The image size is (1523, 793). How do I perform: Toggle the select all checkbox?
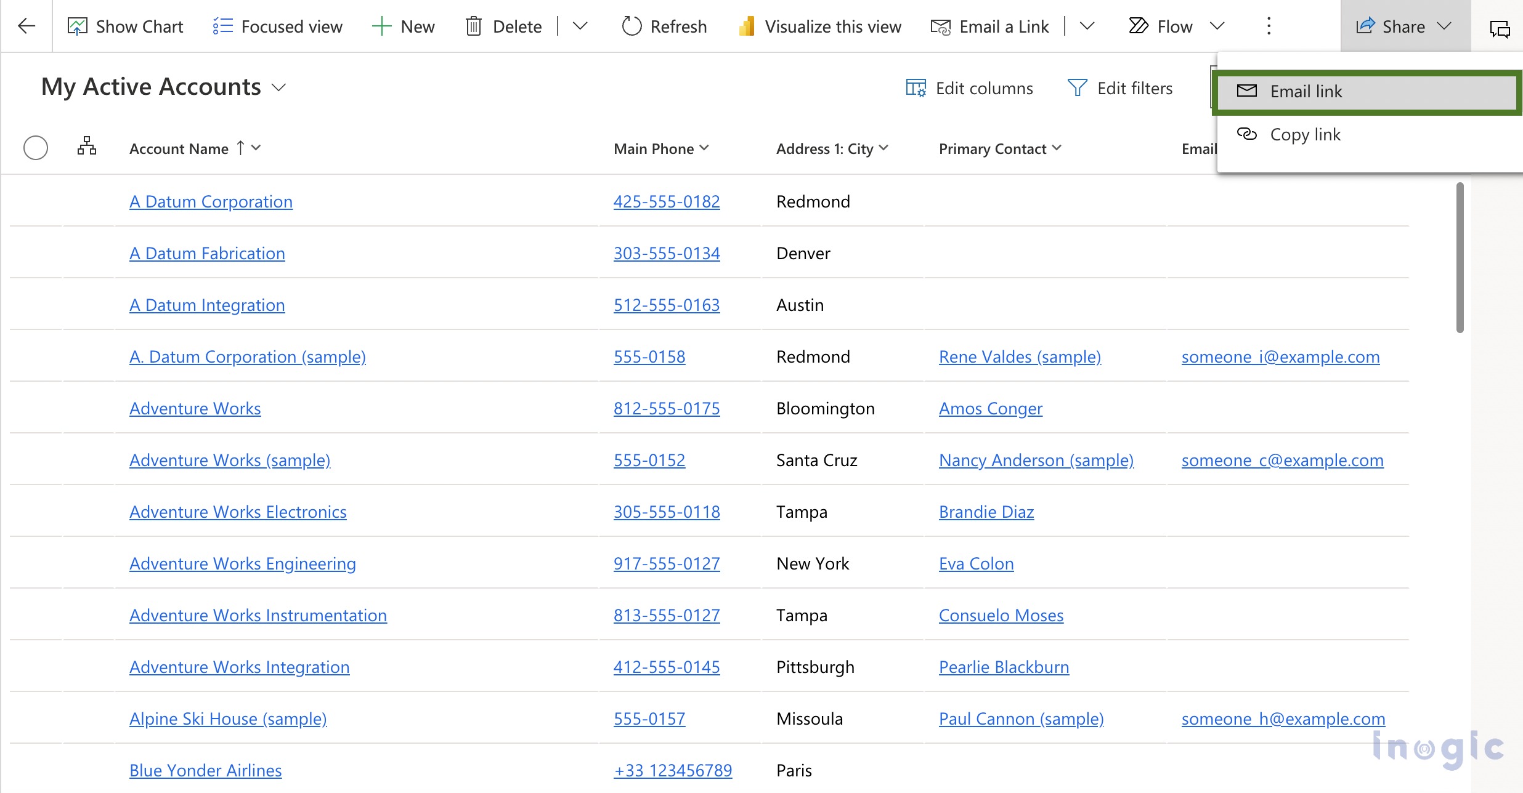(36, 148)
